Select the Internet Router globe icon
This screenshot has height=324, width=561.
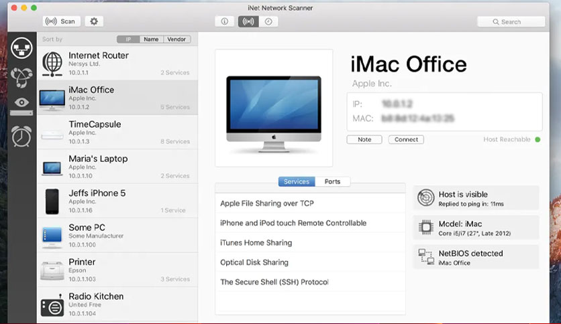(52, 64)
